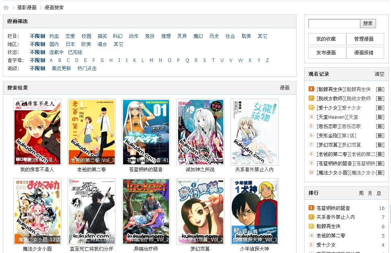Open ranked item 爱十少女
The image size is (391, 253).
326,245
